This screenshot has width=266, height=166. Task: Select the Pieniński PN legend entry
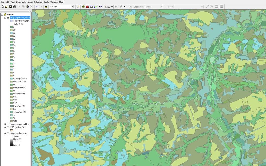pos(19,106)
